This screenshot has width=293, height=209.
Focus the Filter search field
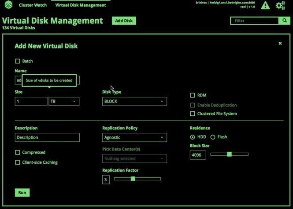click(255, 21)
